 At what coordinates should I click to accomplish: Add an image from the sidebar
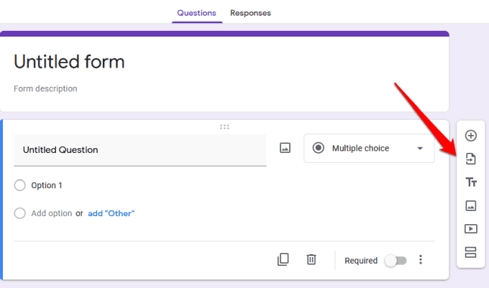[x=471, y=205]
